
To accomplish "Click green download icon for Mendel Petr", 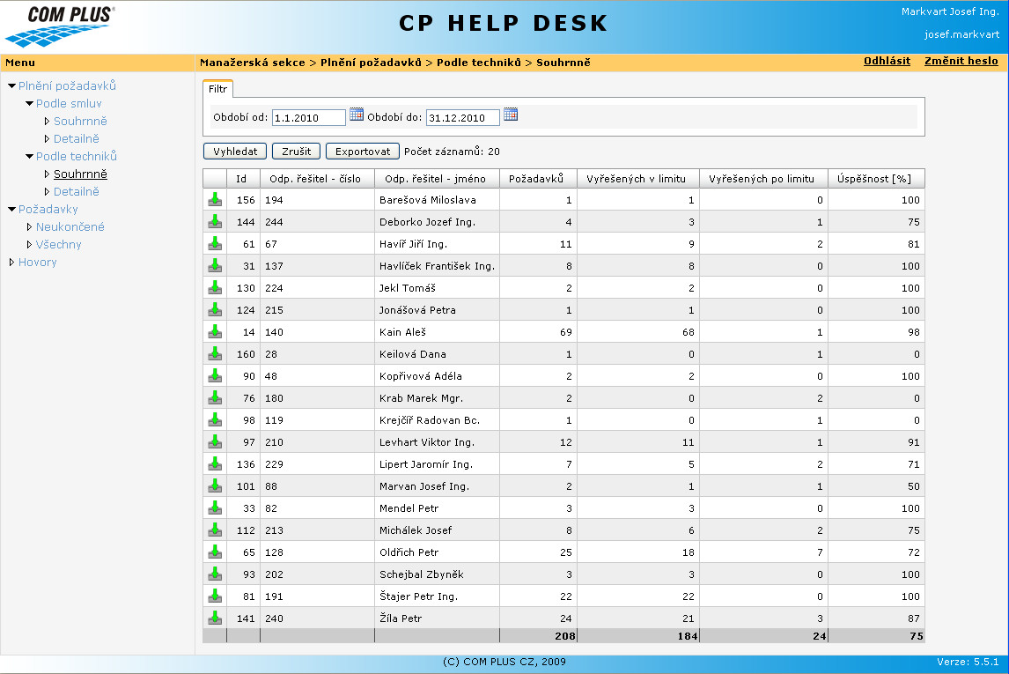I will click(215, 507).
